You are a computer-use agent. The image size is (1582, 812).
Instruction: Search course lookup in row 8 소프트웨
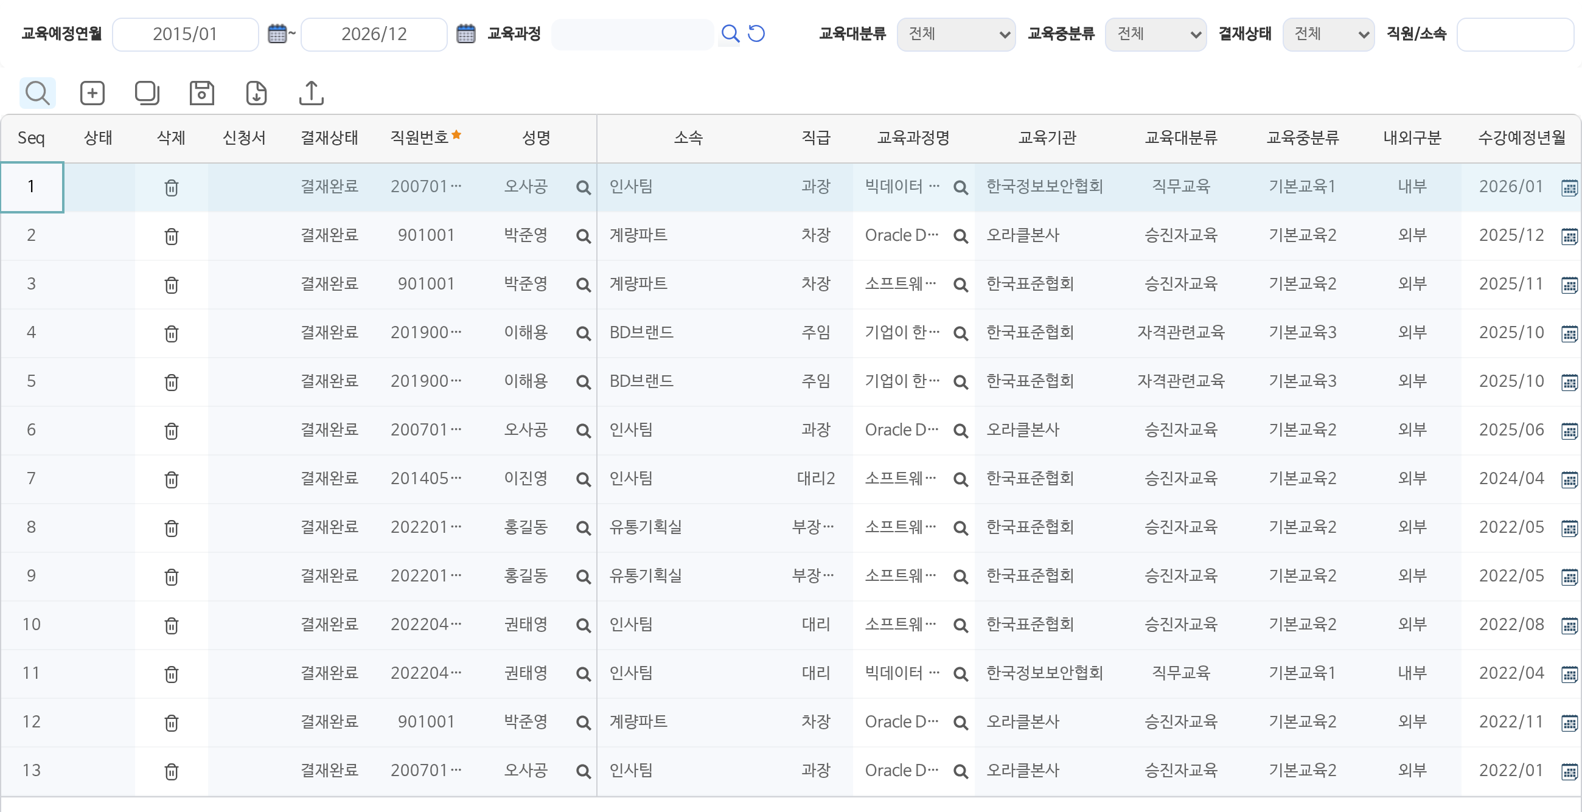(x=961, y=528)
